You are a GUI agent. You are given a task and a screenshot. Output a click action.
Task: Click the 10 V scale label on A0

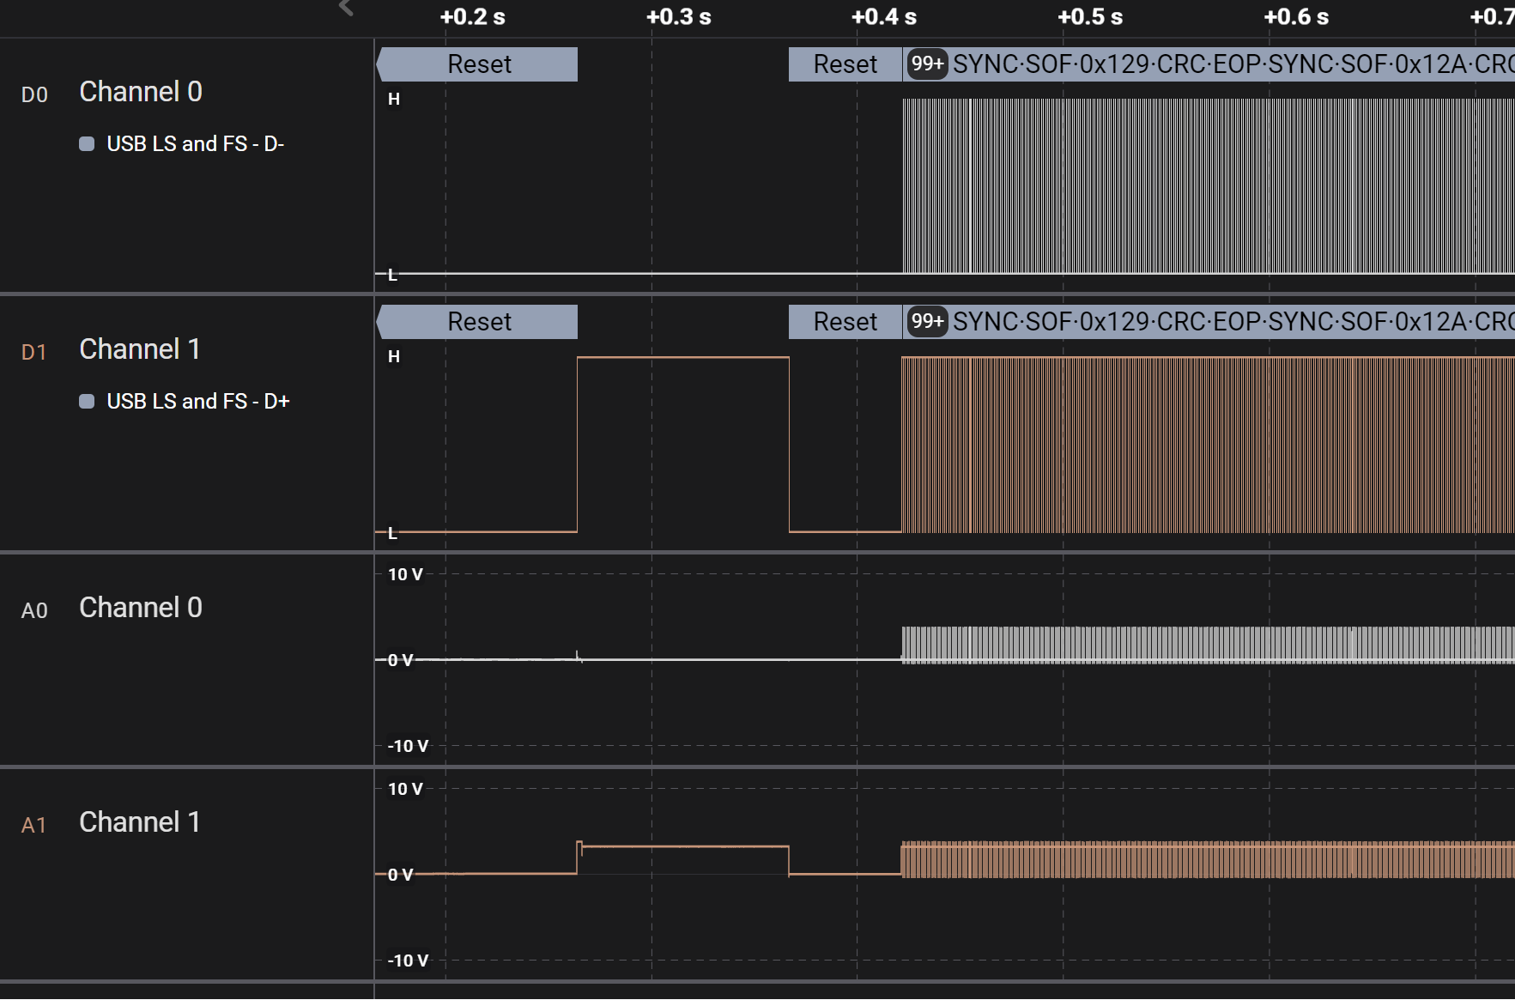405,574
